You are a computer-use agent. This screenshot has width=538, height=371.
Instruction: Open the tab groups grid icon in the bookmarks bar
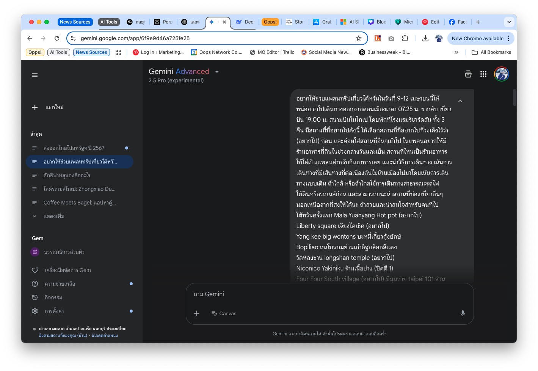coord(118,52)
